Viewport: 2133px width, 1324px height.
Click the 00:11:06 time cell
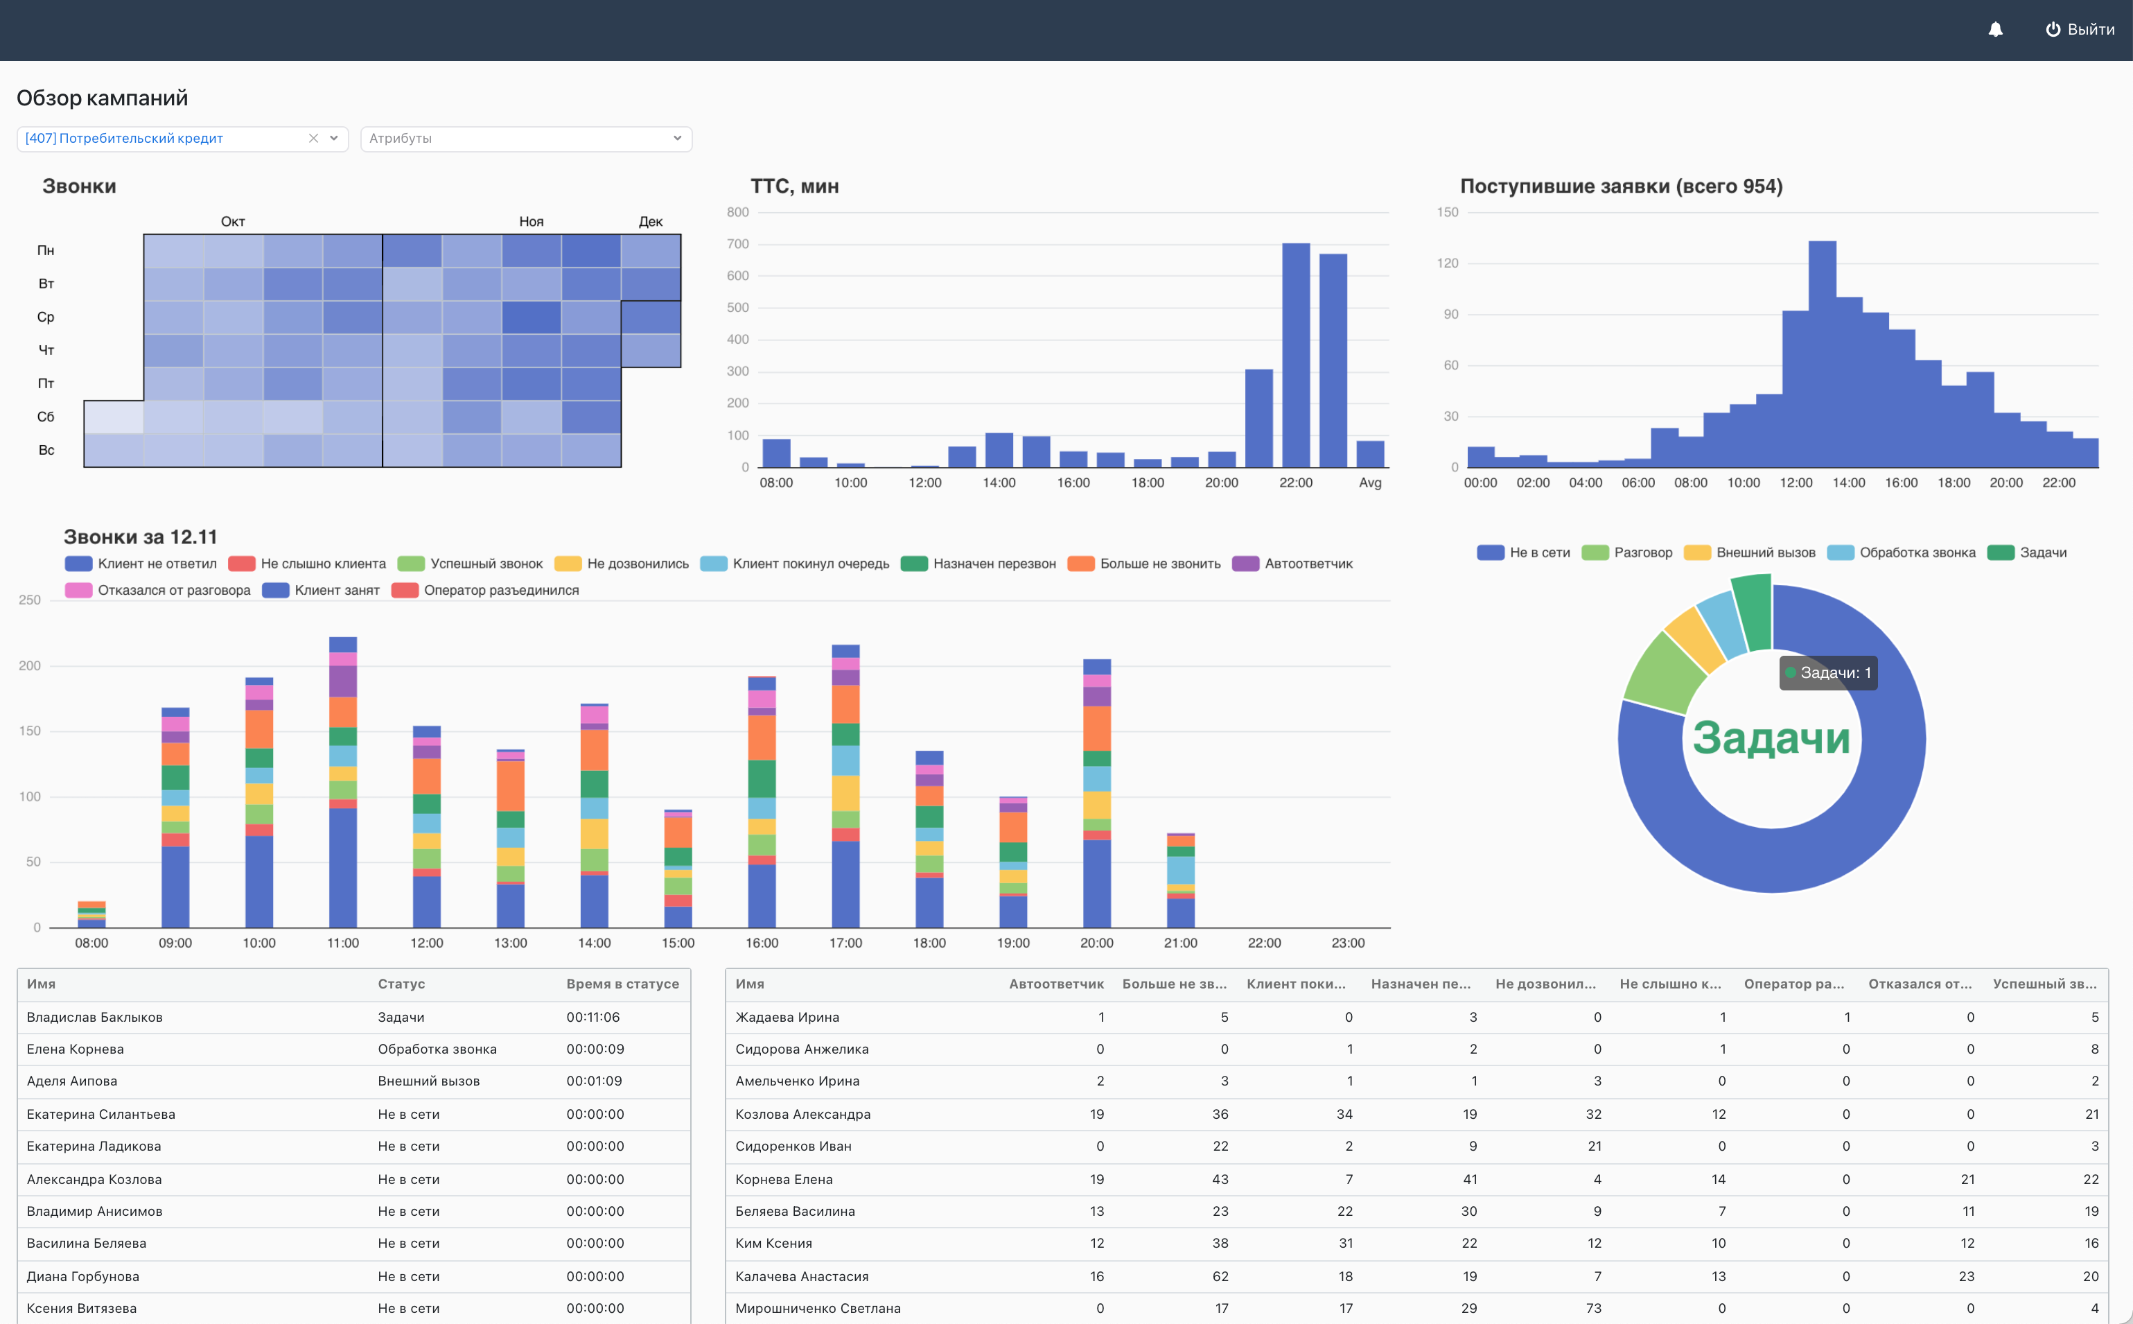click(x=592, y=1018)
